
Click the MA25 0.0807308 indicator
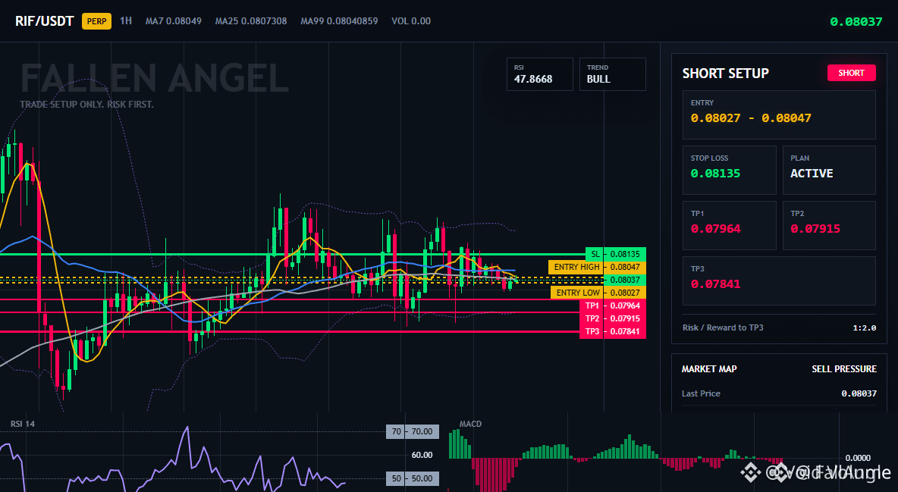[251, 21]
